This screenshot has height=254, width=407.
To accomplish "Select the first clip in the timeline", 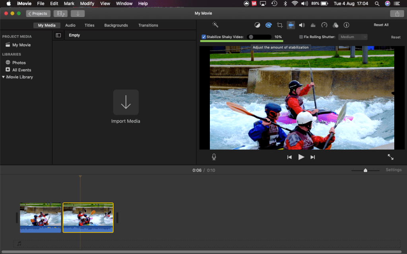I will (x=41, y=217).
